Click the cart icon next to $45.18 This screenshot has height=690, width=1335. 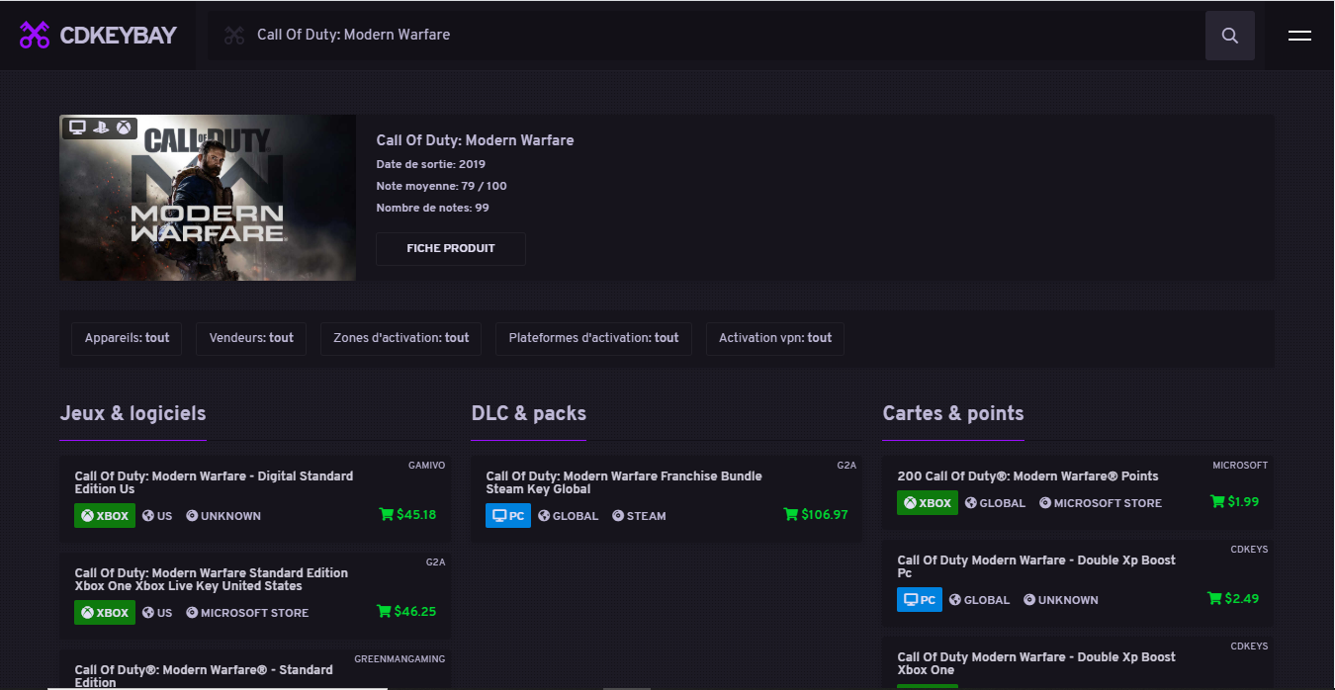coord(386,515)
